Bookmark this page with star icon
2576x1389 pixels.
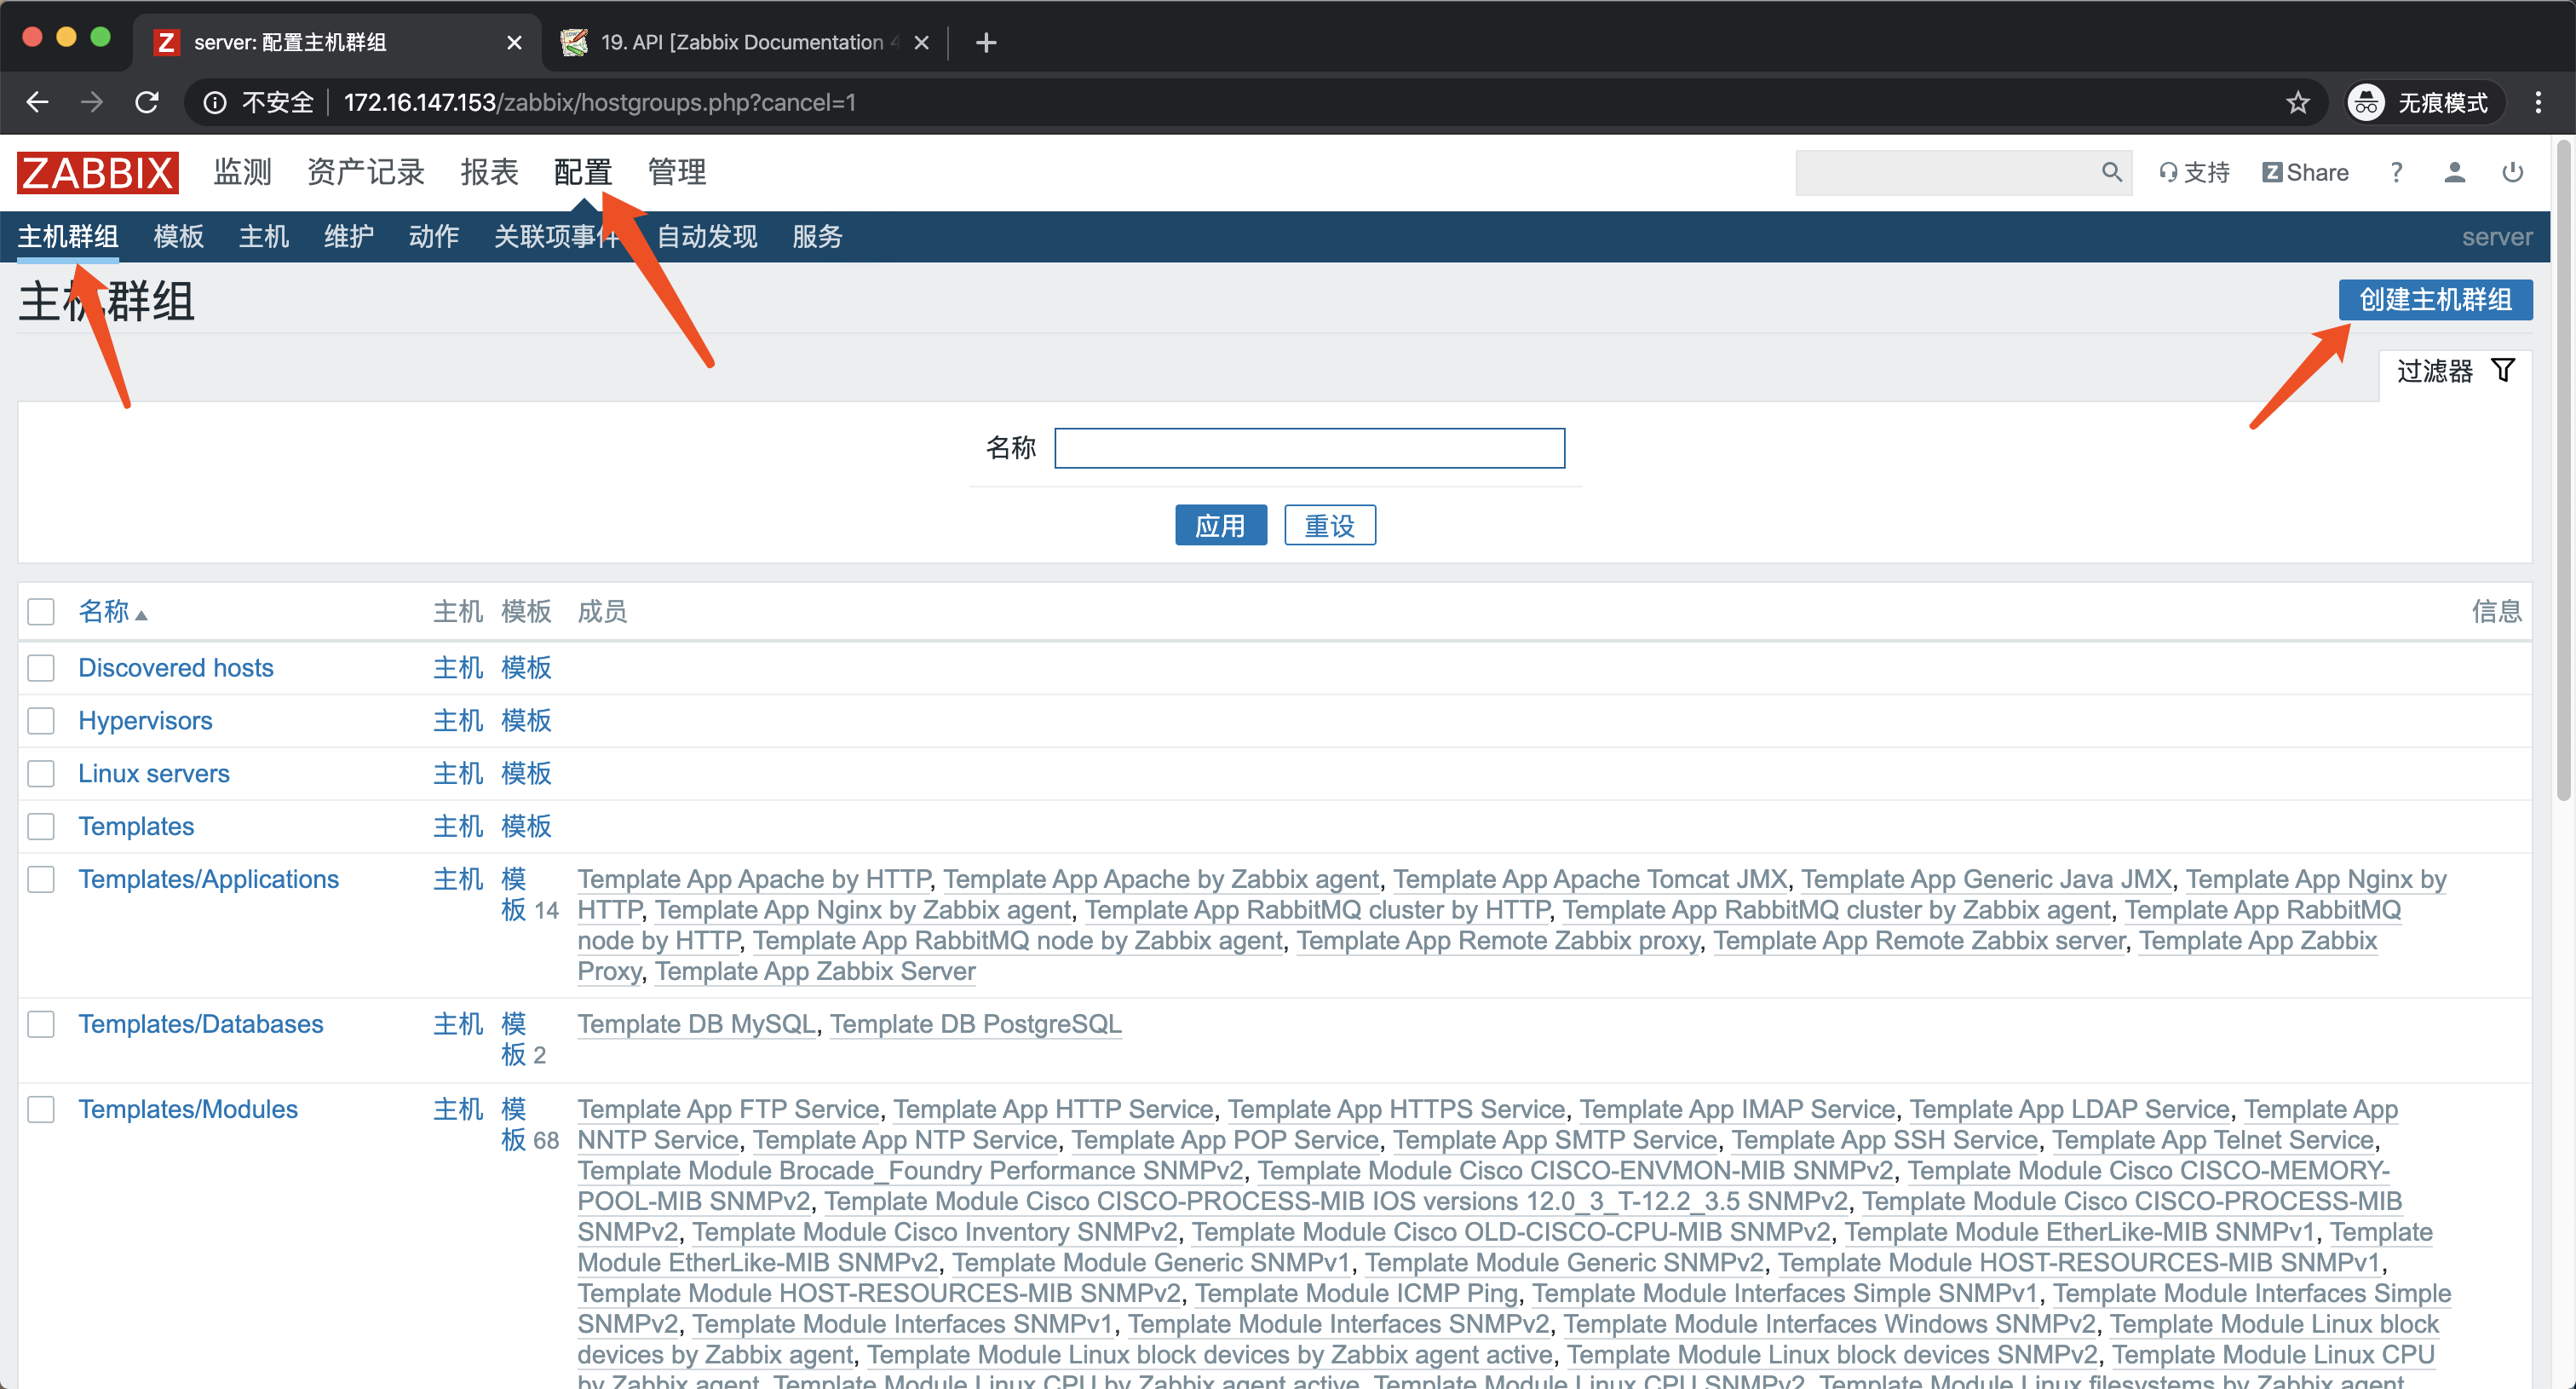(2297, 102)
